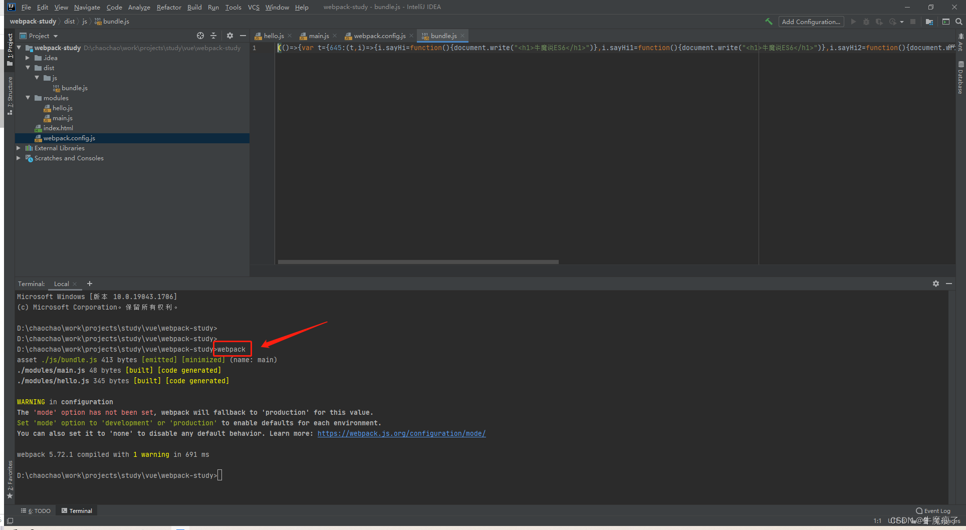Click the Run with Coverage icon
966x530 pixels.
pyautogui.click(x=879, y=22)
